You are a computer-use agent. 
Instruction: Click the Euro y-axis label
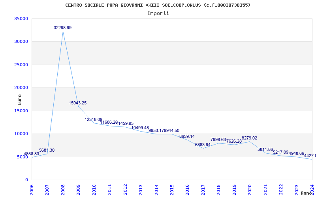19,100
